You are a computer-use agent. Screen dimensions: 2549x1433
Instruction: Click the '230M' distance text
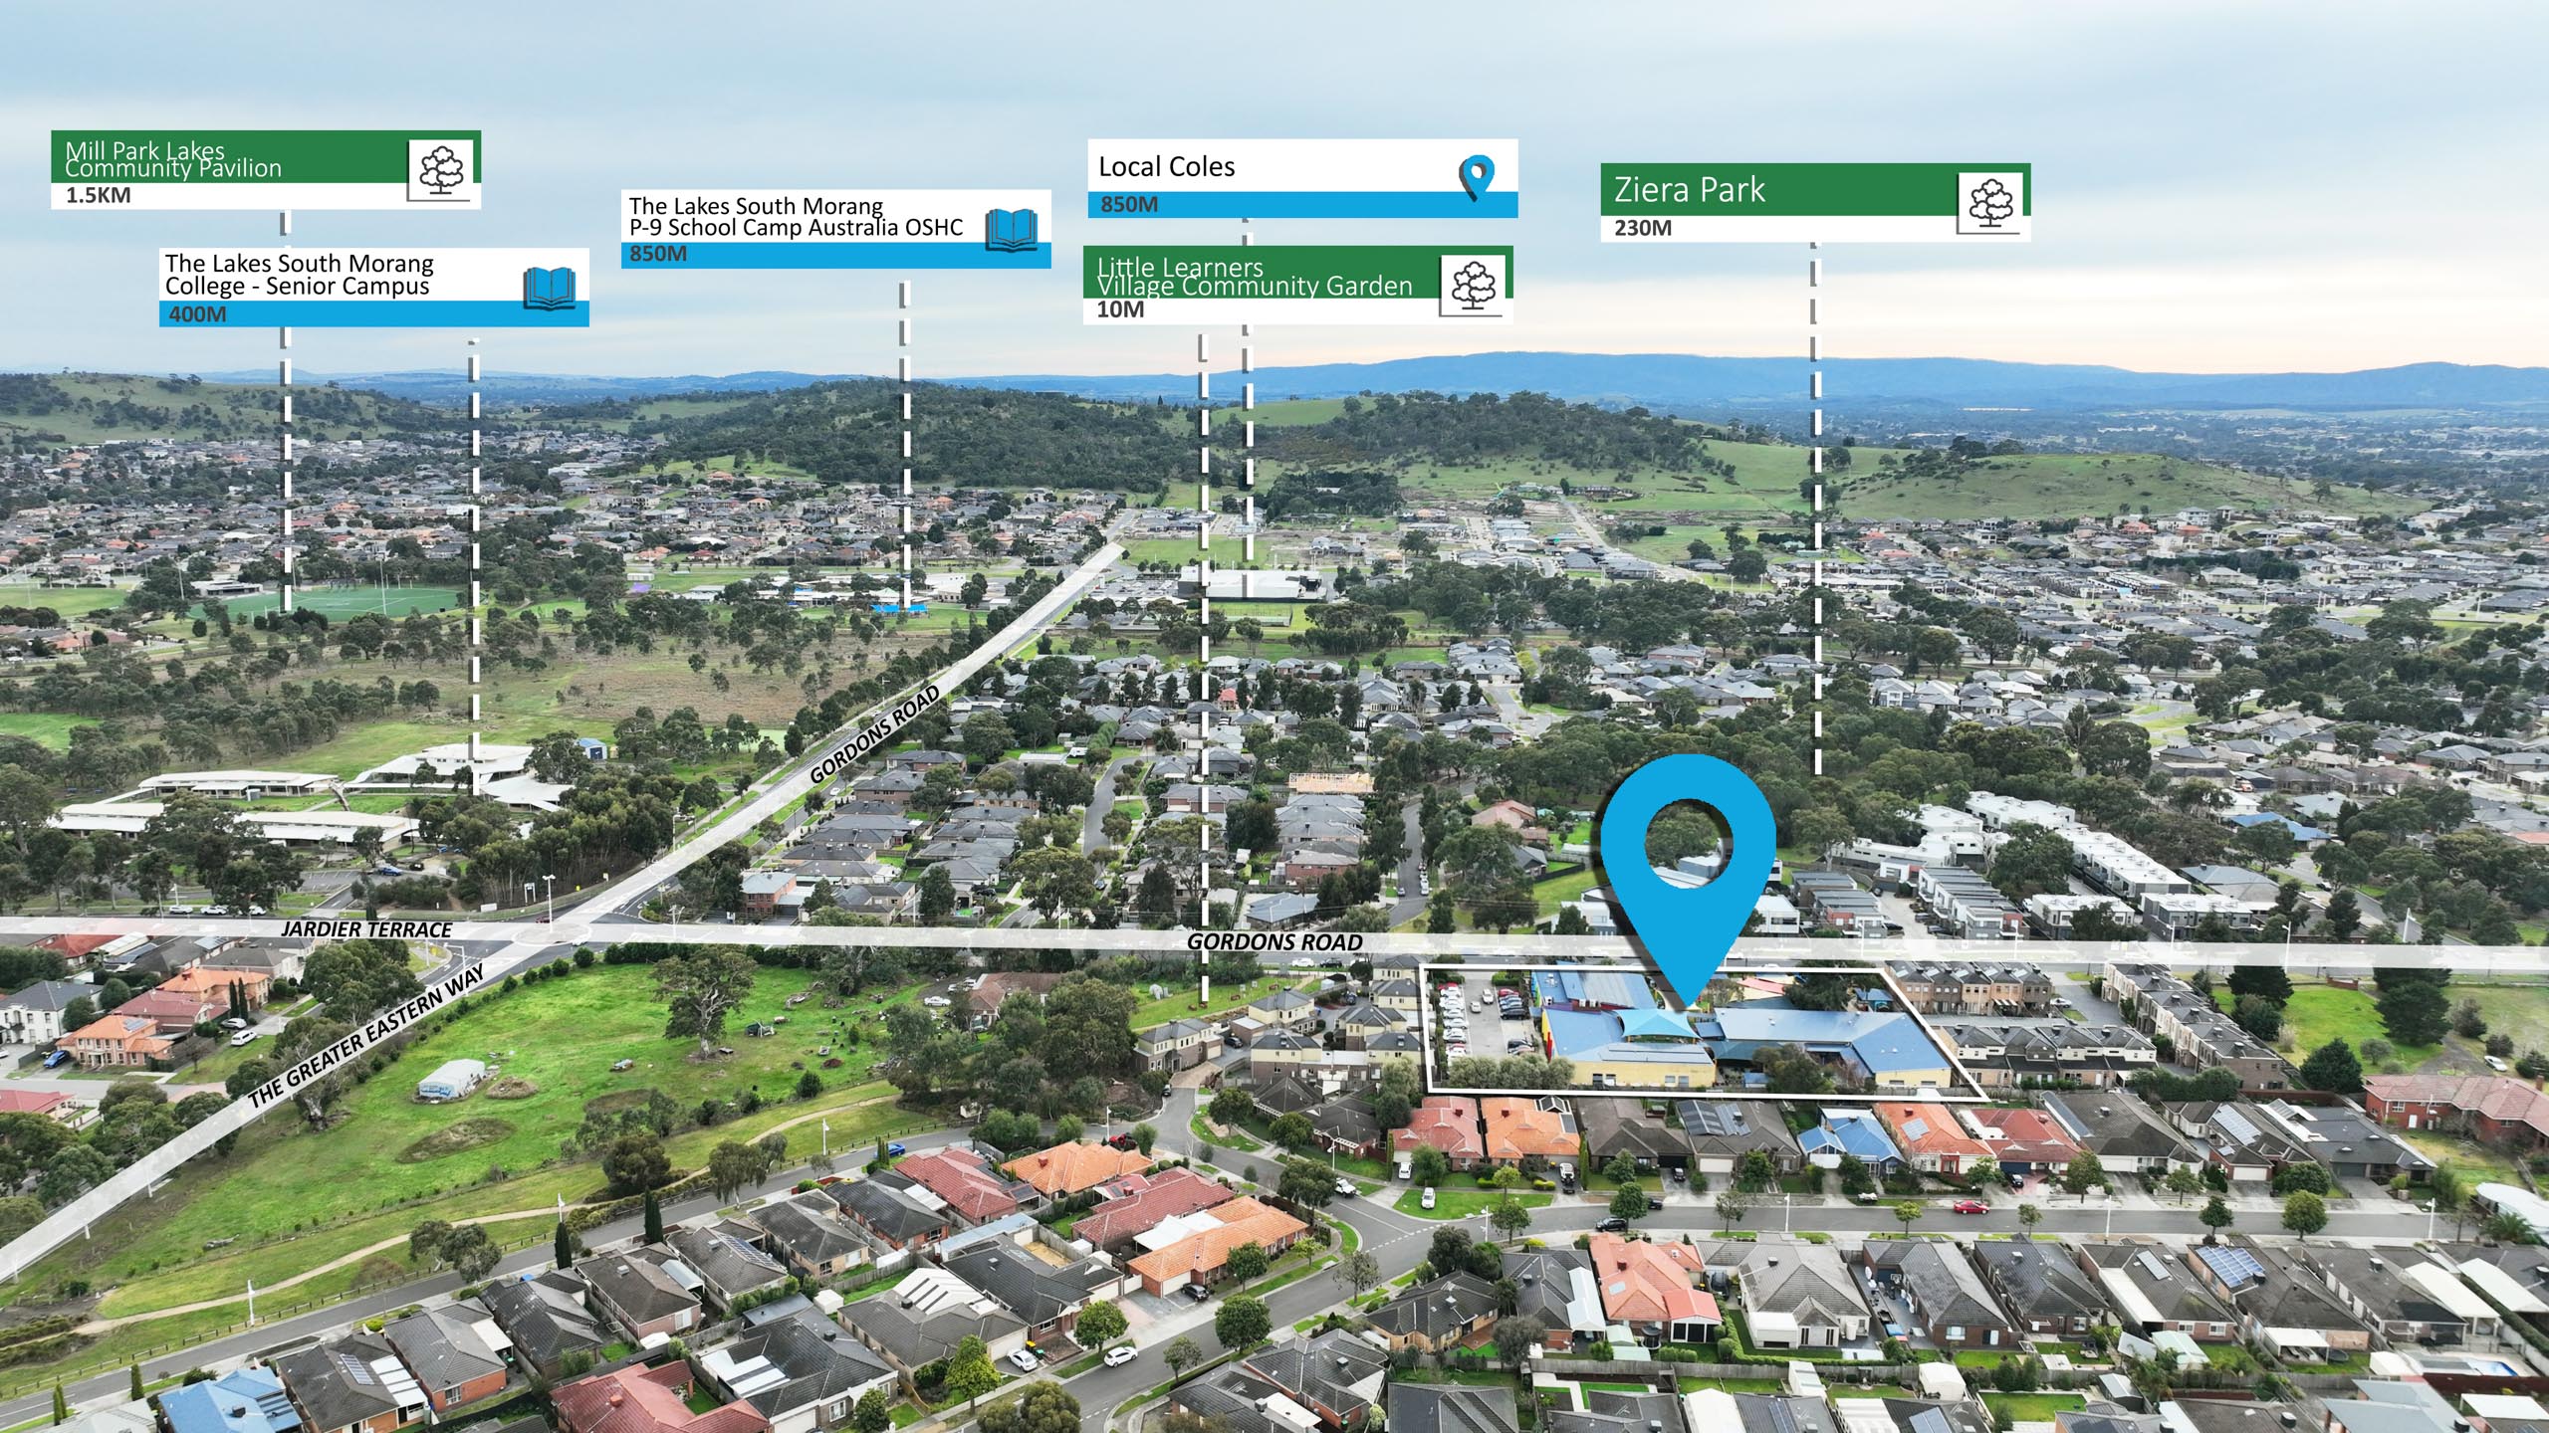(1643, 228)
